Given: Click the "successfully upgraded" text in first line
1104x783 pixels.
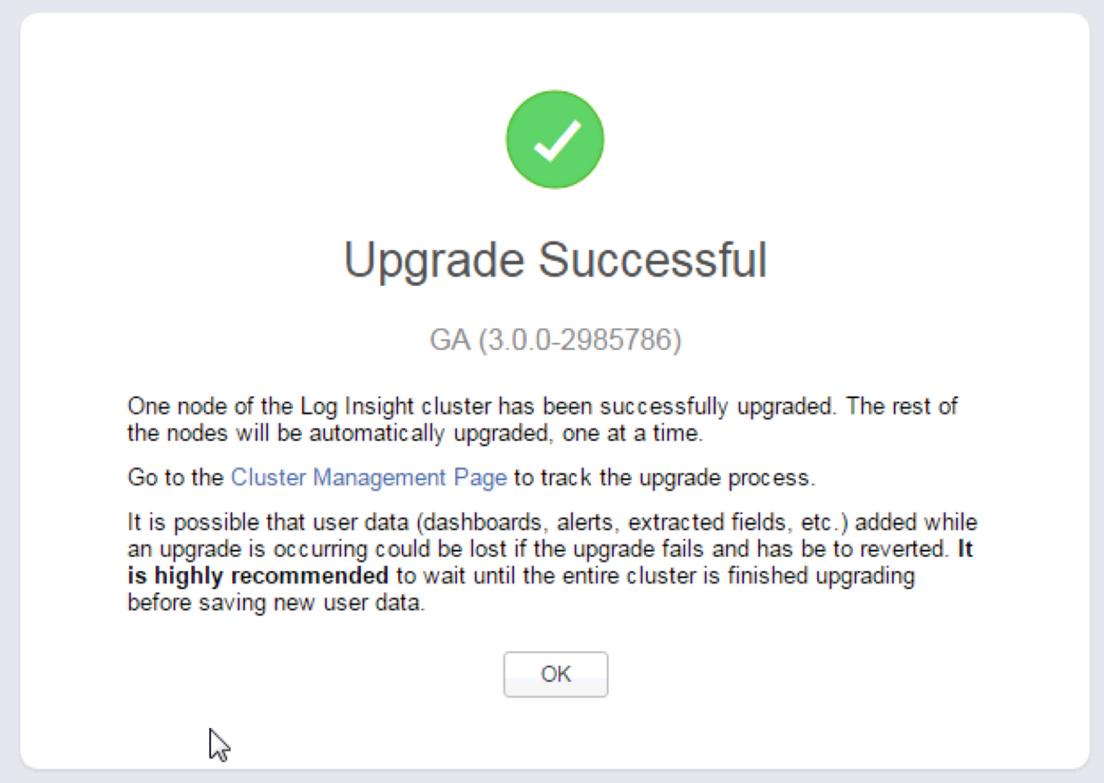Looking at the screenshot, I should click(717, 406).
